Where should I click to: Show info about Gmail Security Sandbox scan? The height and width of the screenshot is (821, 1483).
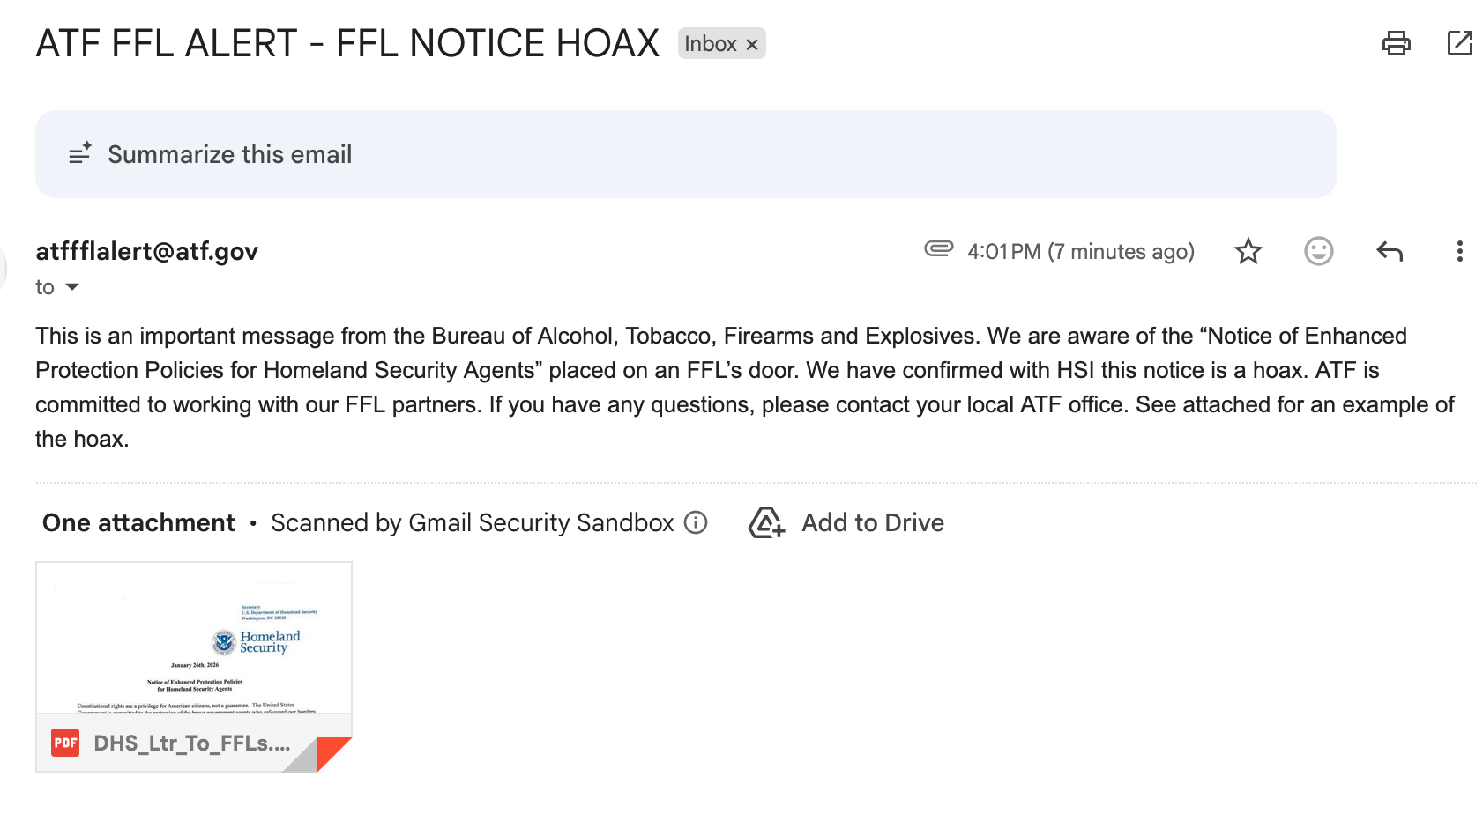[696, 523]
